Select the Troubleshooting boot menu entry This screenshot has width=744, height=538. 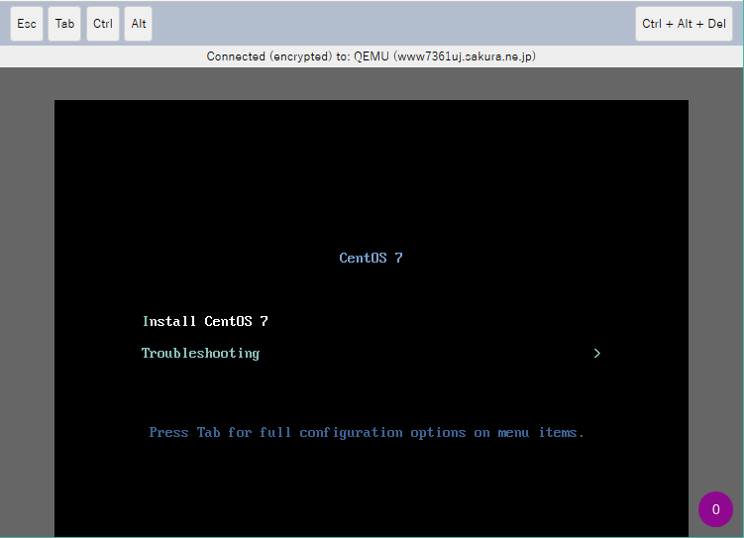[x=200, y=353]
